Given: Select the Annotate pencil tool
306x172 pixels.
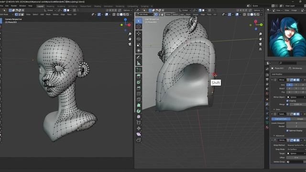Looking at the screenshot, I should tap(139, 57).
